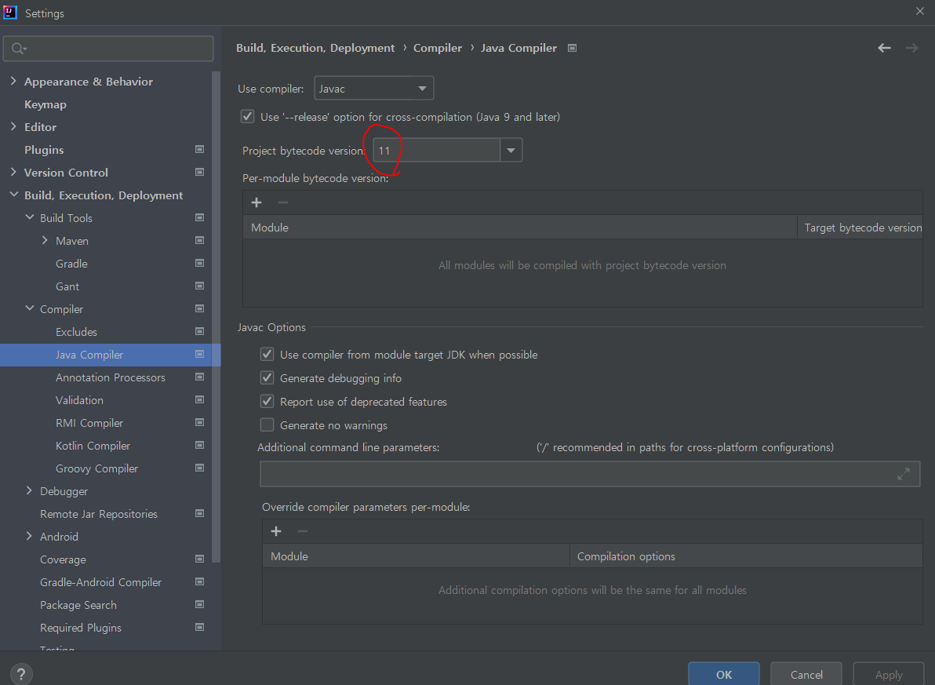The width and height of the screenshot is (935, 685).
Task: Click the project icon next to Kotlin Compiler
Action: 200,445
